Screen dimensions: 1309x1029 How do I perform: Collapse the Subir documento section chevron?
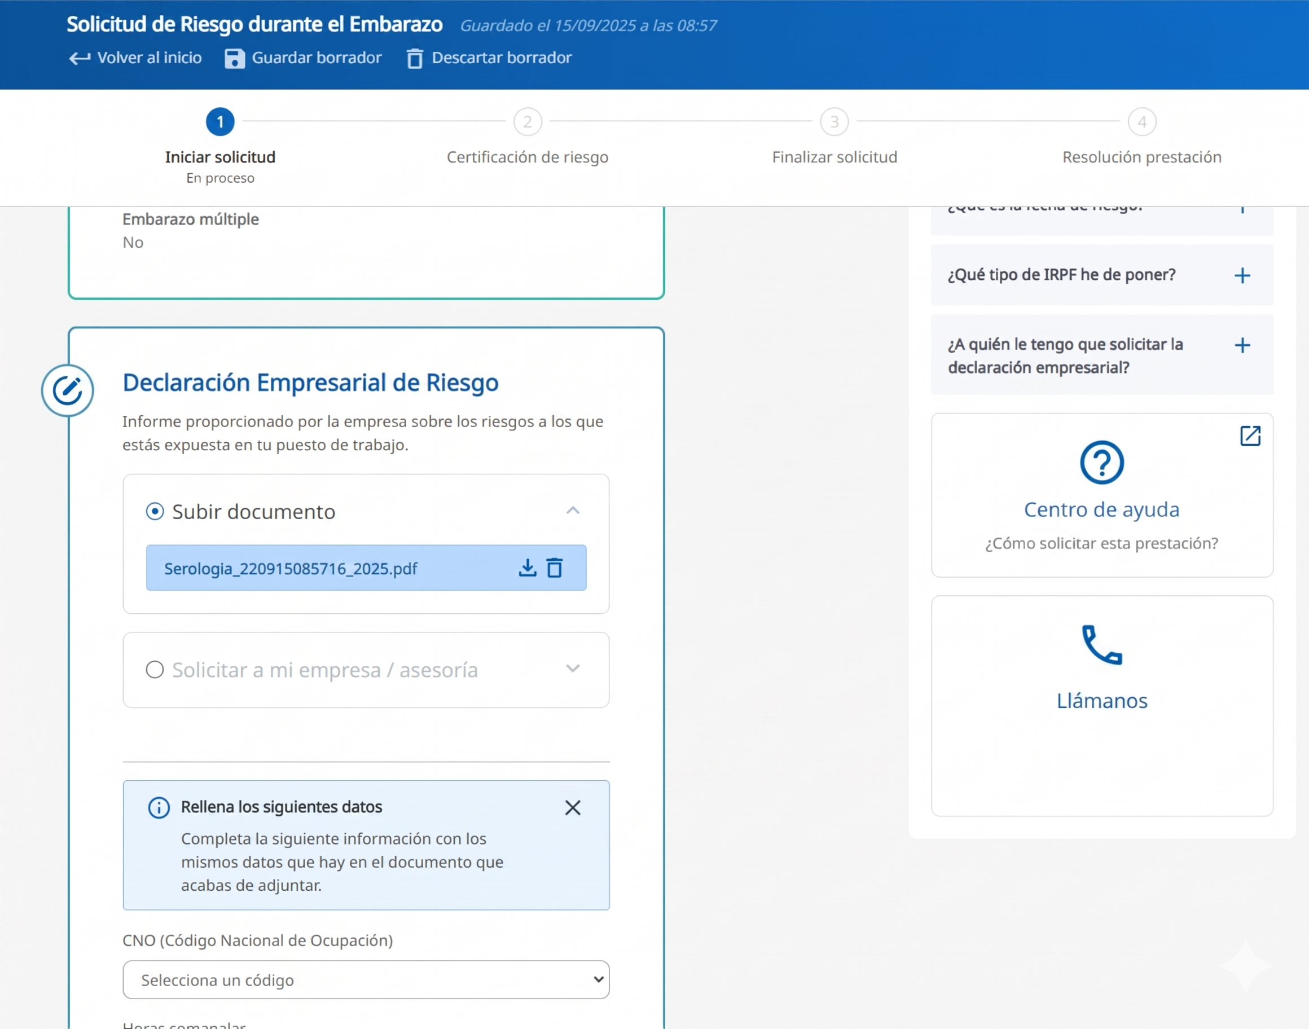coord(572,511)
